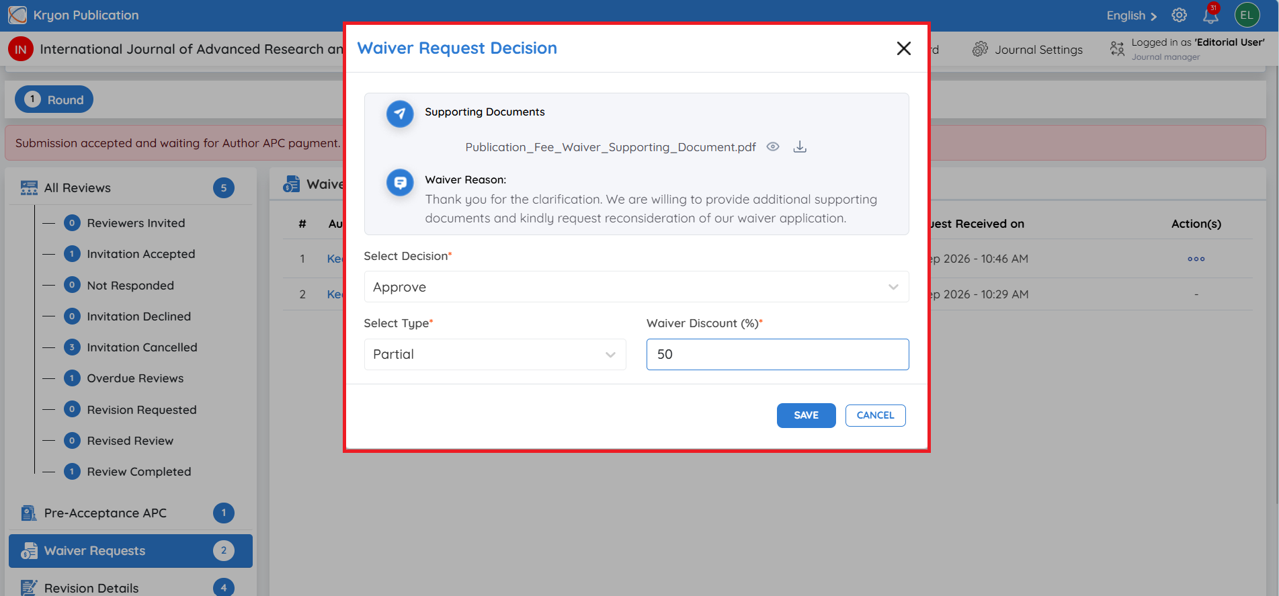The height and width of the screenshot is (596, 1279).
Task: Select the Round 1 tab
Action: pos(54,99)
